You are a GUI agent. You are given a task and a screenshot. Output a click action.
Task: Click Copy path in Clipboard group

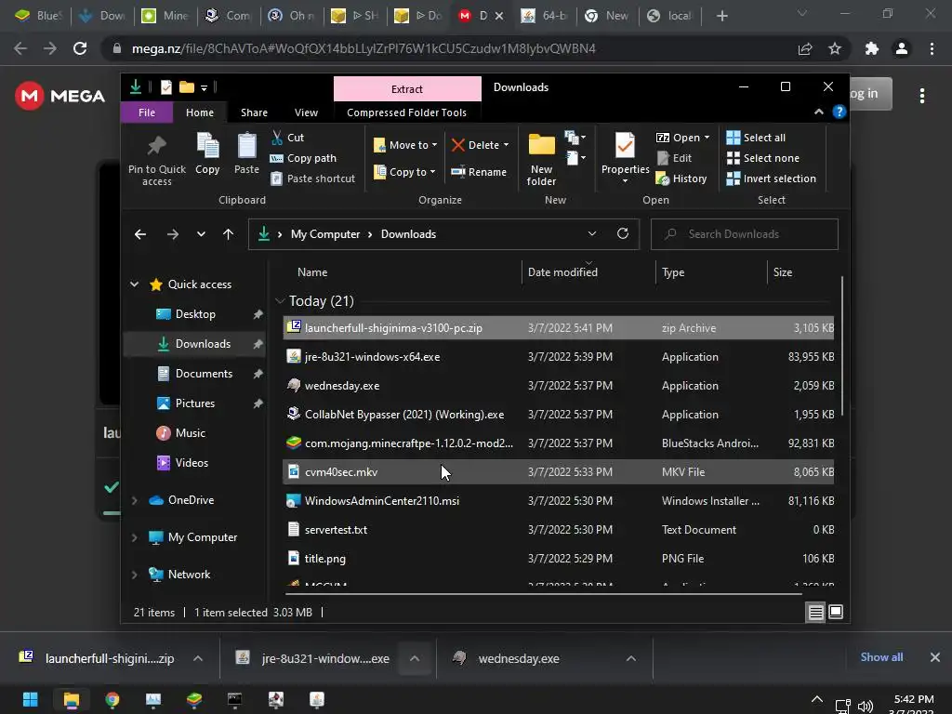(x=303, y=158)
